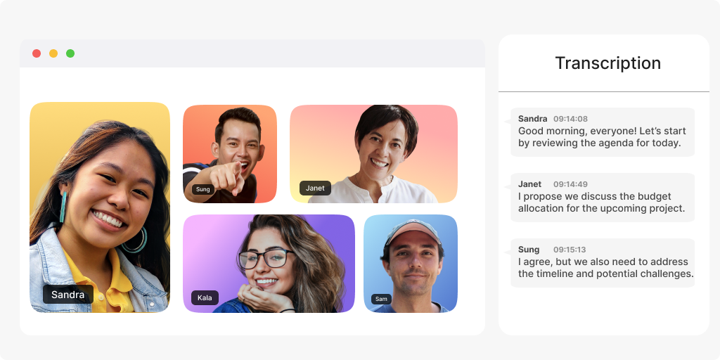Open Janet's budget allocation transcript message
Viewport: 720px width, 360px height.
603,198
